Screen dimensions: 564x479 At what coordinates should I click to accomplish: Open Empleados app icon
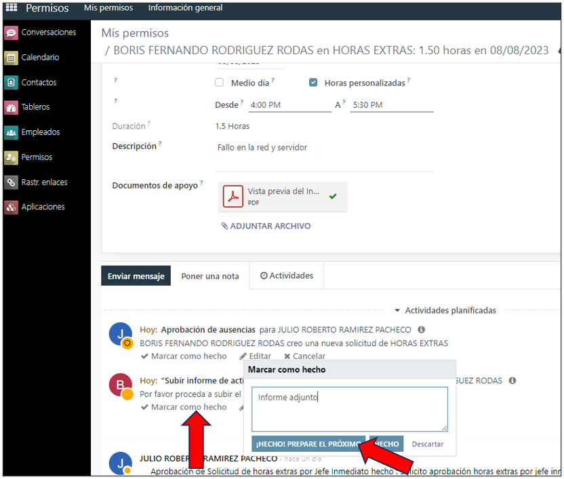[x=11, y=132]
